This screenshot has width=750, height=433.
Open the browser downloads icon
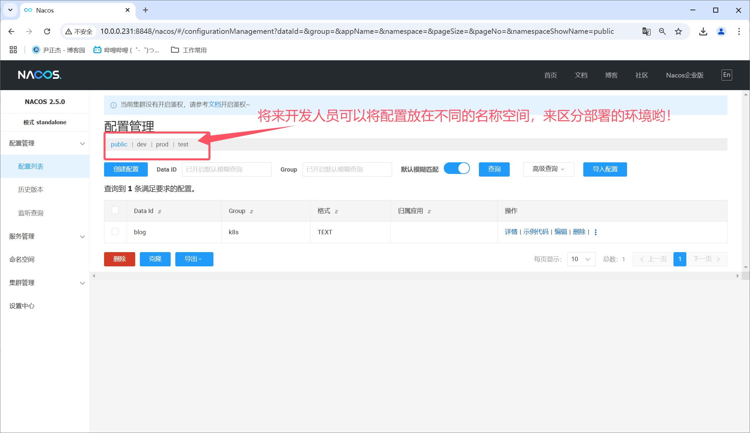pos(703,31)
